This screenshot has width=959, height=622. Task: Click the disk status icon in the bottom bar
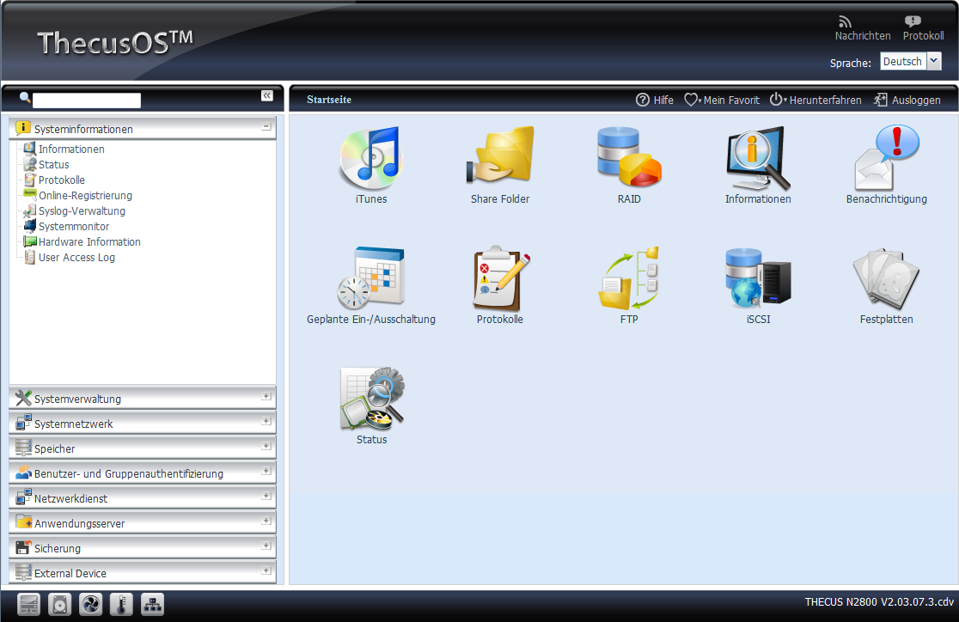point(60,604)
